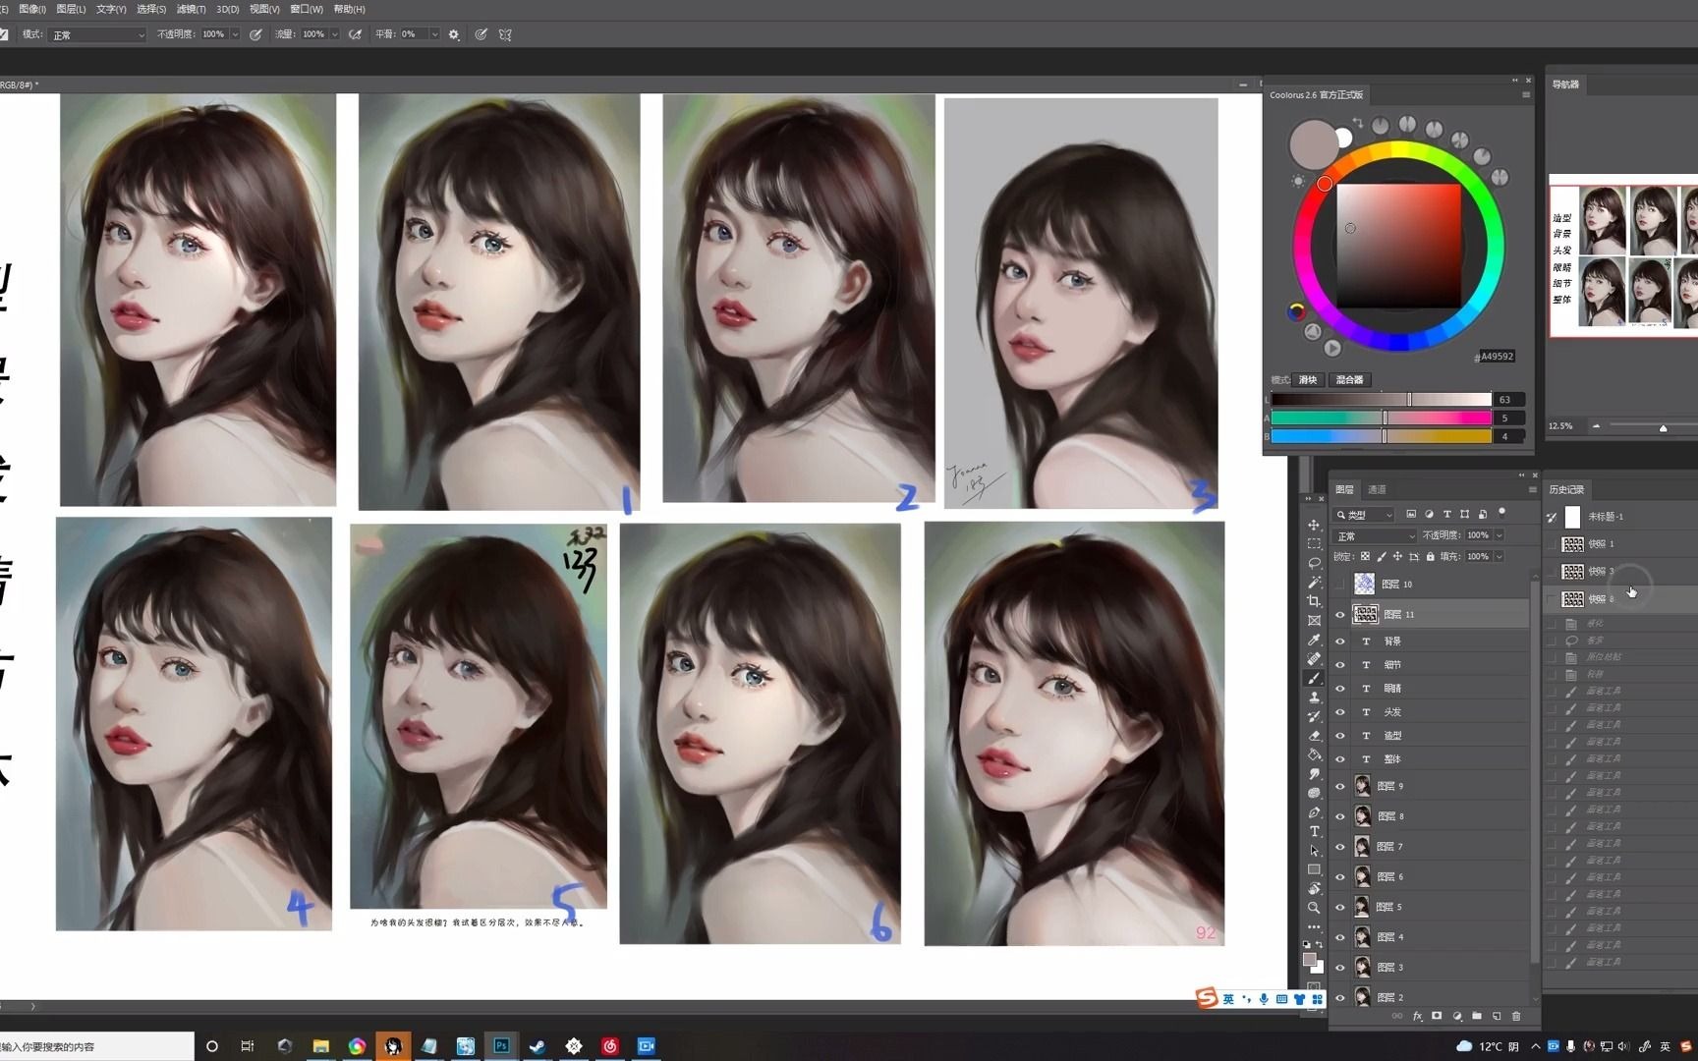
Task: Open the 窗口(W) menu
Action: [307, 9]
